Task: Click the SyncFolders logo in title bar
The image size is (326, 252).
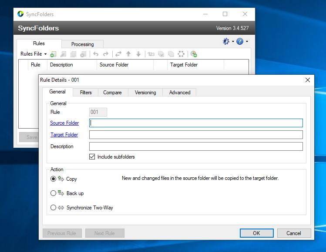Action: pyautogui.click(x=20, y=14)
